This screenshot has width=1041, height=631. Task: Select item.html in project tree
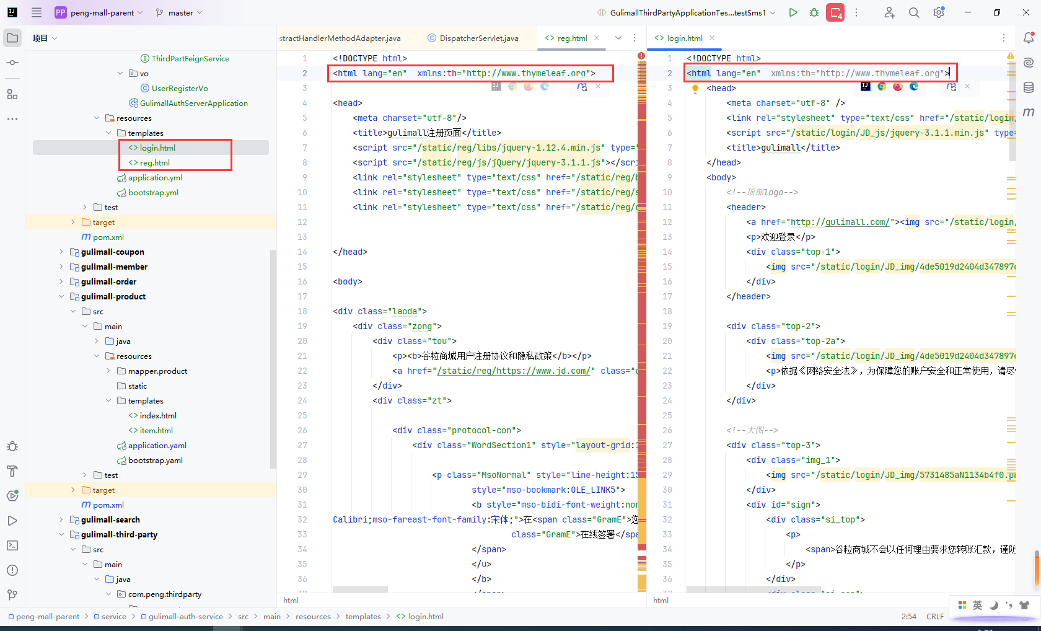point(156,430)
